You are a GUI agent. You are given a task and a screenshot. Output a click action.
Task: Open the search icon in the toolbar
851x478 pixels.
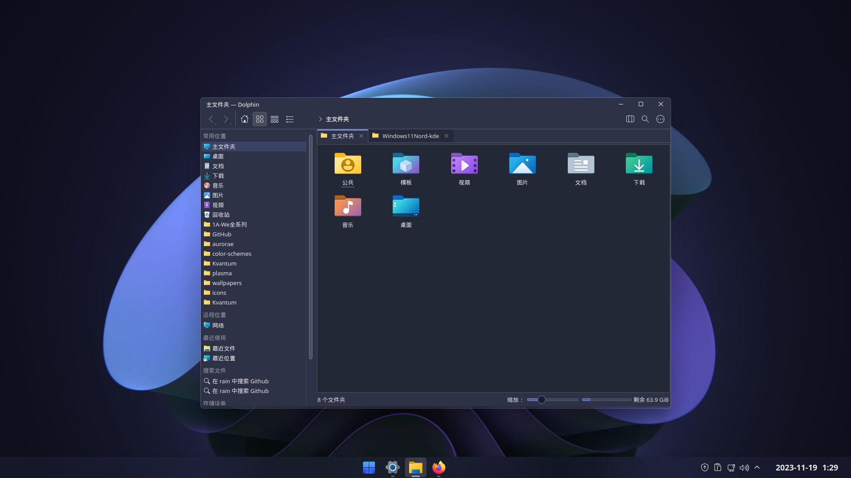click(x=645, y=119)
